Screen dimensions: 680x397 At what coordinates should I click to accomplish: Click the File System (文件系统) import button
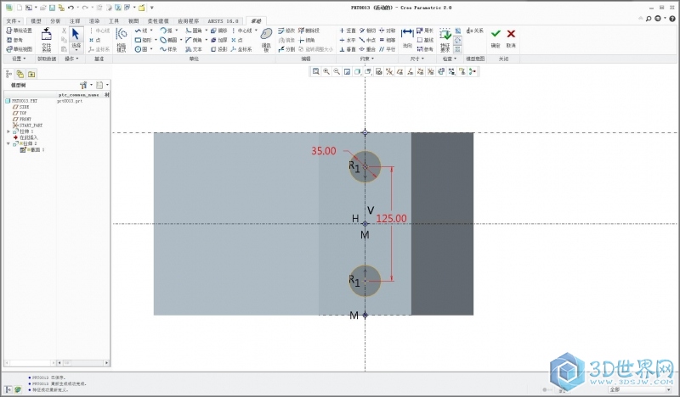click(47, 39)
